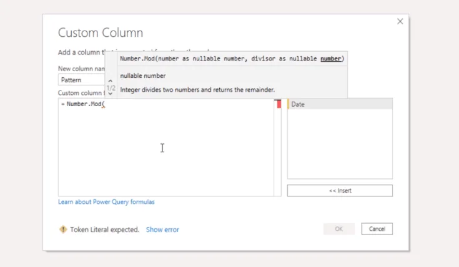Show previous function overload with up chevron
This screenshot has width=459, height=267.
[111, 80]
